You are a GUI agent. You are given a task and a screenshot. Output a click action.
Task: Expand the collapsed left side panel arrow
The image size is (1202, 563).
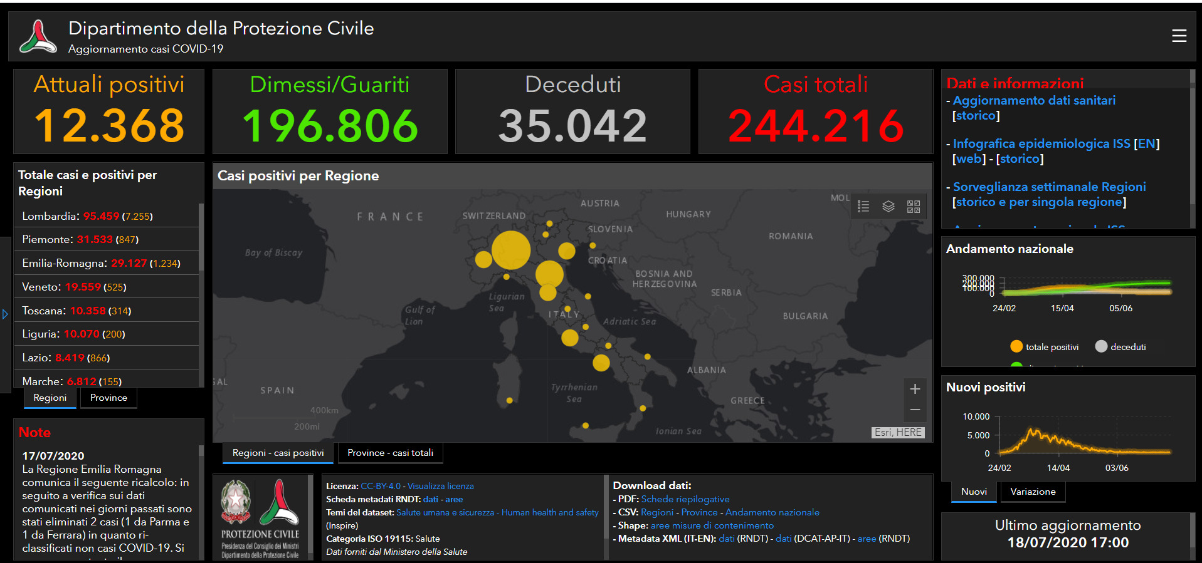[x=5, y=314]
